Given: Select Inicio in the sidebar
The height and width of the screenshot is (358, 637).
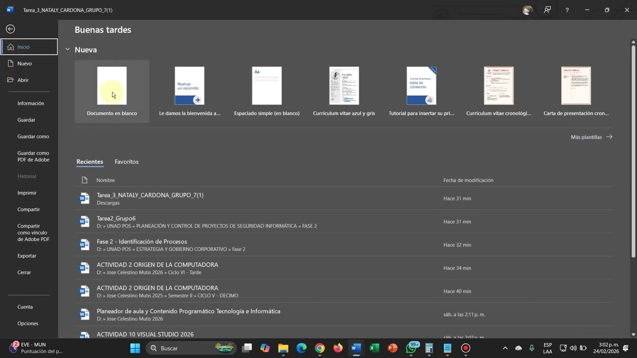Looking at the screenshot, I should tap(29, 47).
